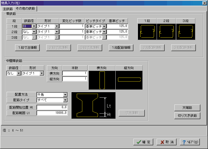Click the 切り欠き鉄筋 button

187,116
